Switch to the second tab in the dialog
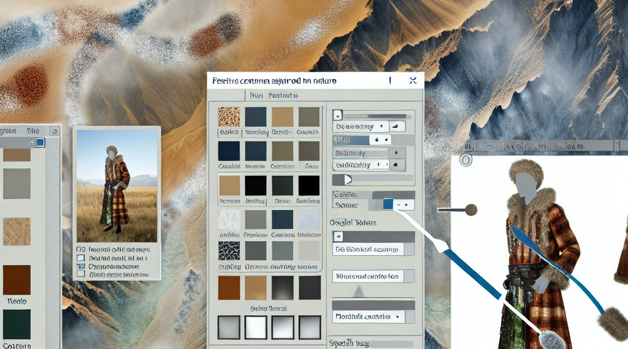The width and height of the screenshot is (628, 349). pos(283,96)
